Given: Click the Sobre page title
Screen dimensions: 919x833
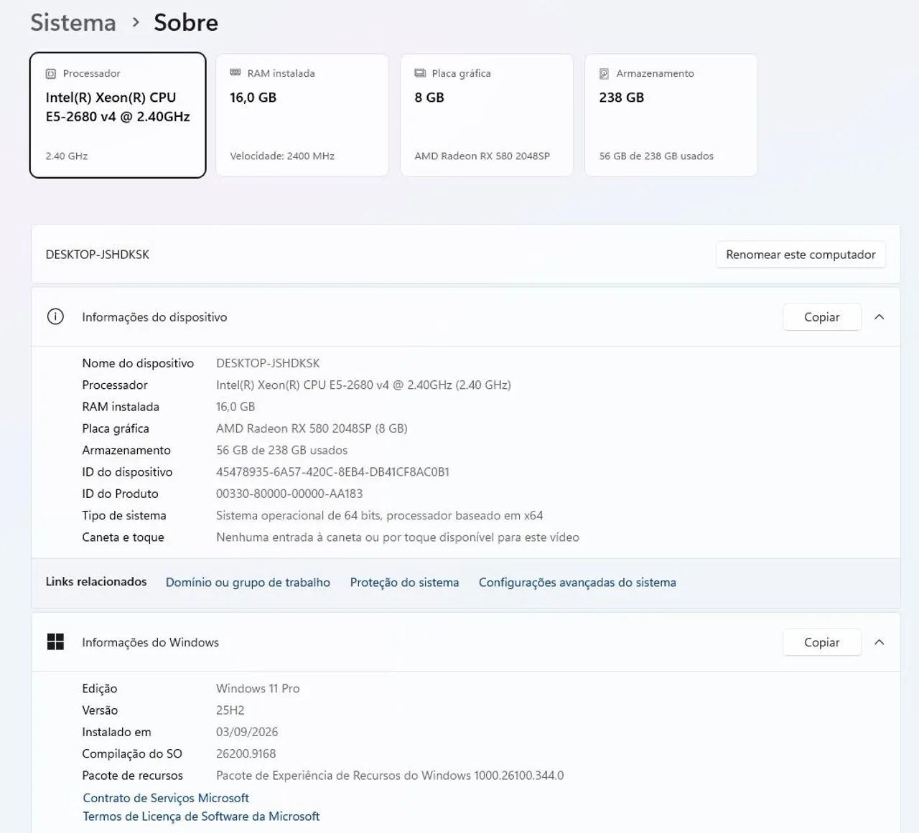Looking at the screenshot, I should pyautogui.click(x=186, y=22).
